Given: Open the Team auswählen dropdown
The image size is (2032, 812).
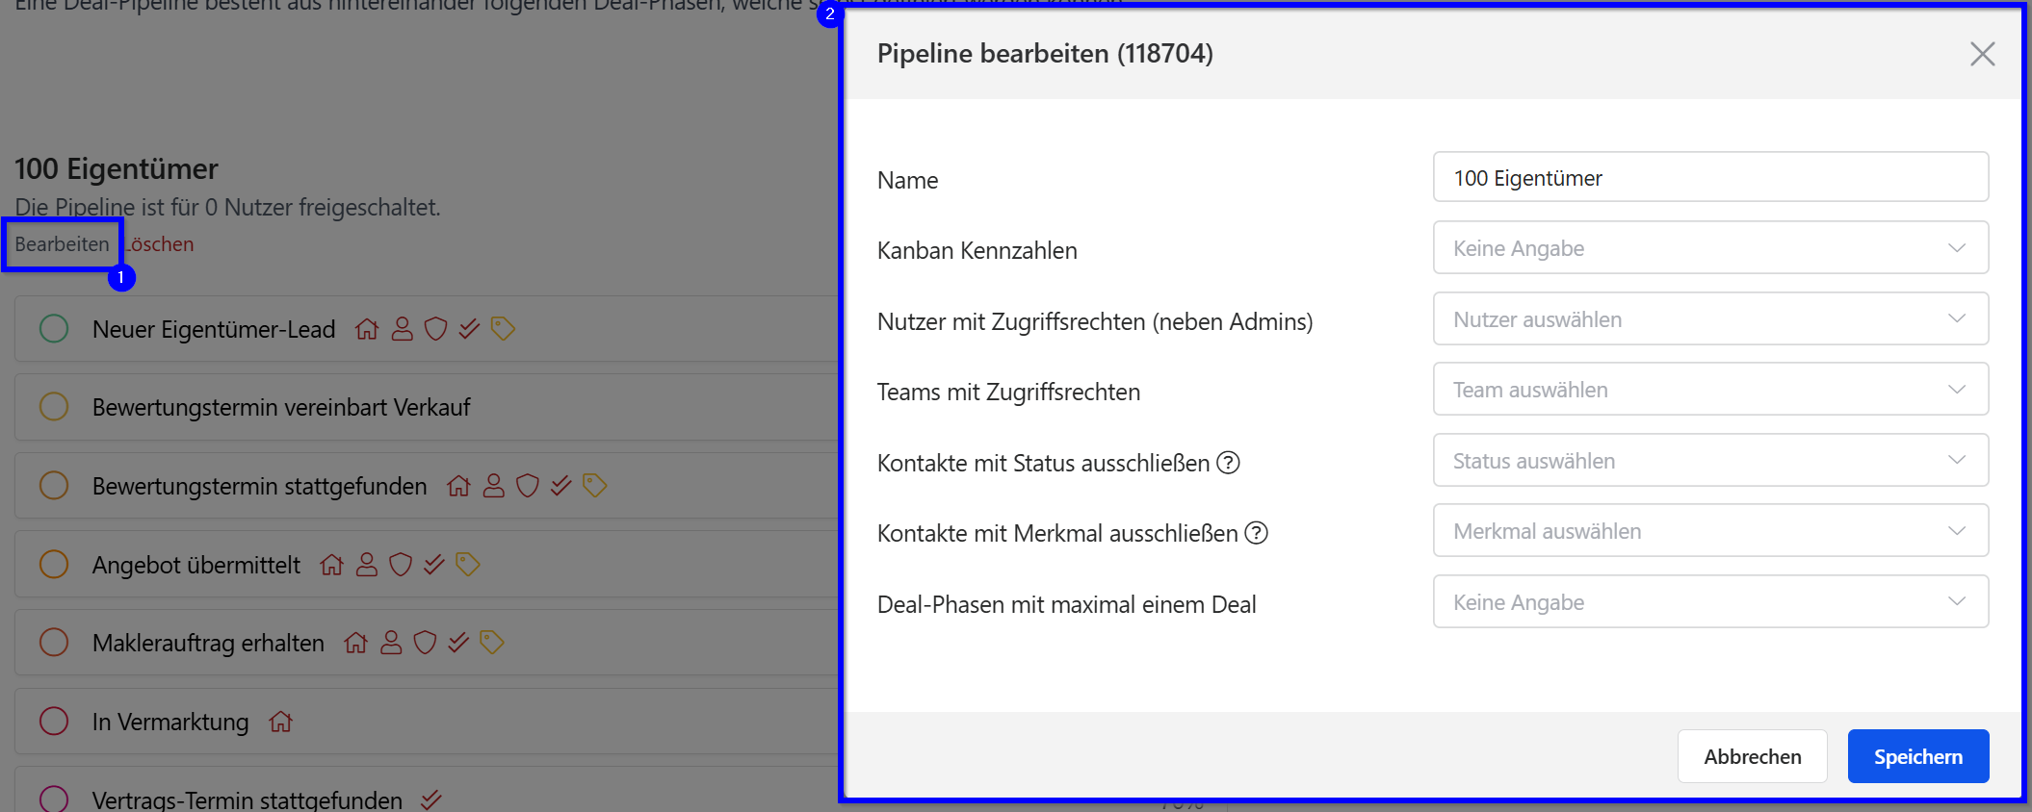Looking at the screenshot, I should (1710, 390).
